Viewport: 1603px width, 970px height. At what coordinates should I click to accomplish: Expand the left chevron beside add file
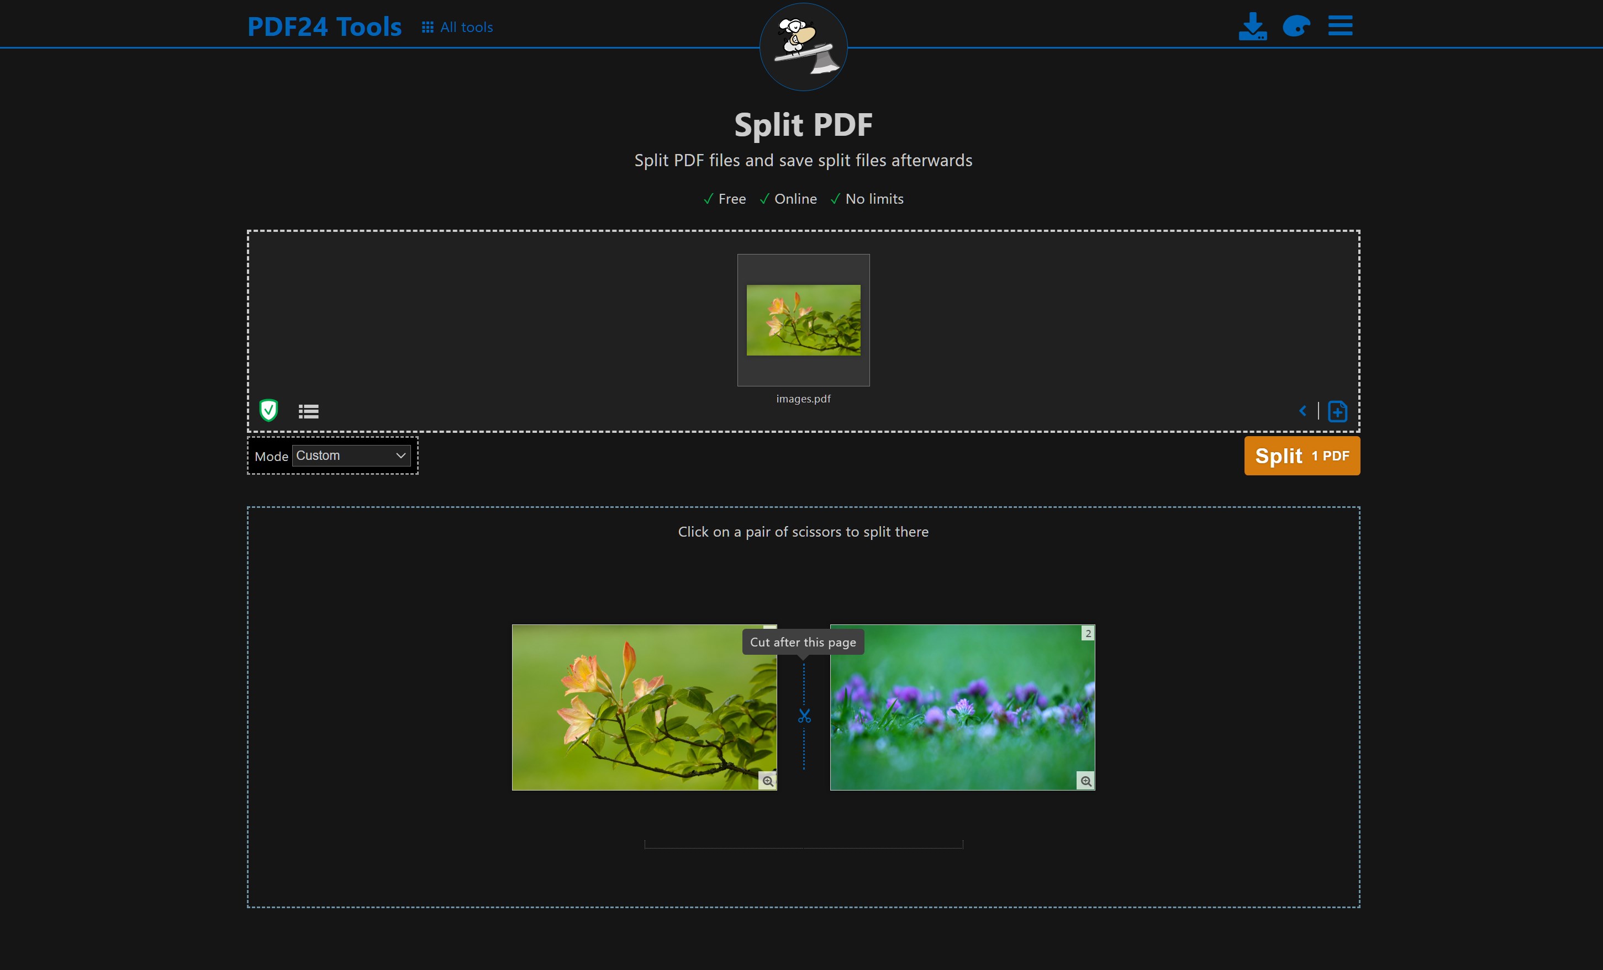1303,410
